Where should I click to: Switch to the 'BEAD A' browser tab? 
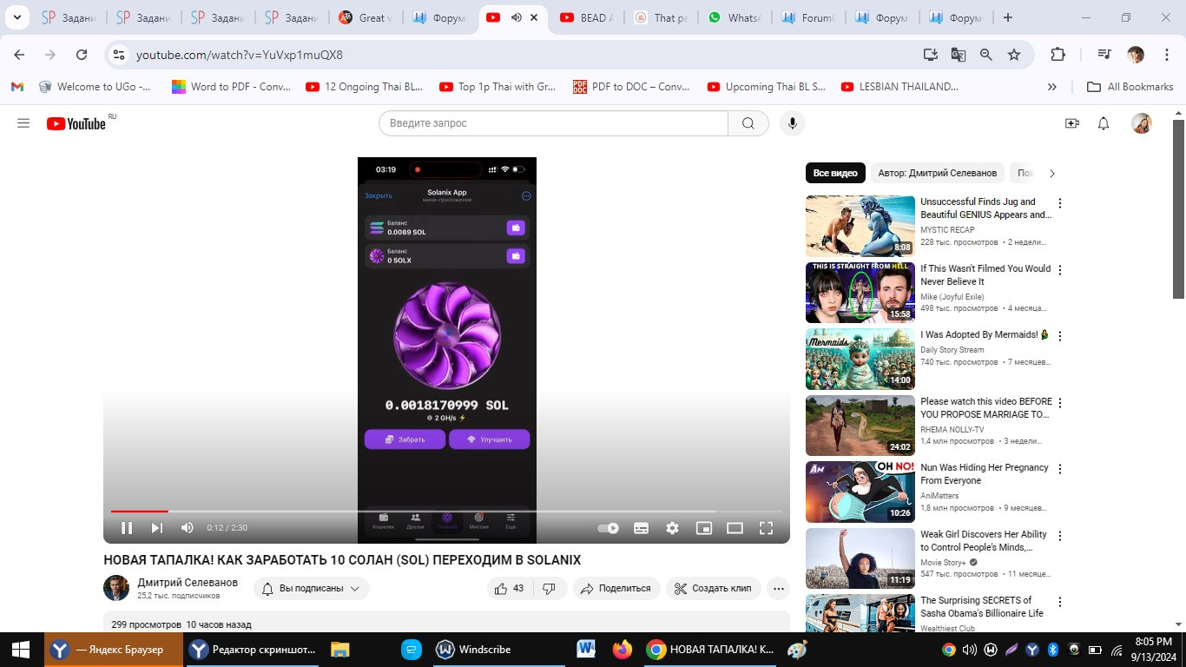[588, 17]
